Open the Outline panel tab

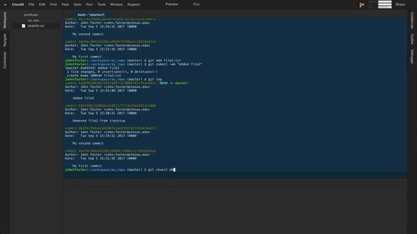click(x=412, y=39)
